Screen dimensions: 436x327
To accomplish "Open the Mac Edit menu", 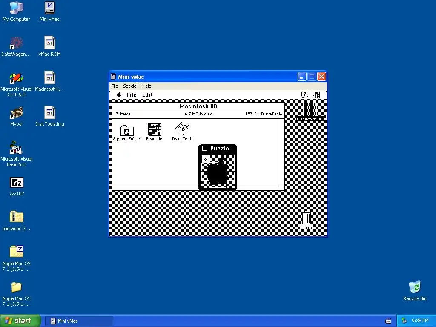I will 147,95.
